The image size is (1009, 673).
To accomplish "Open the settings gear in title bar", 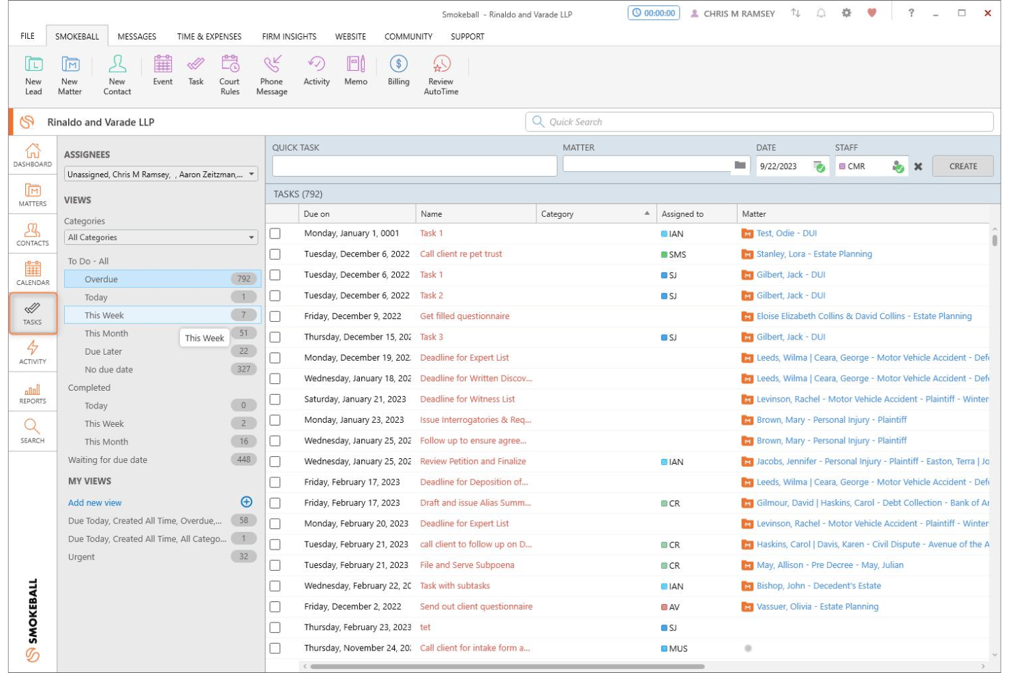I will (x=846, y=13).
